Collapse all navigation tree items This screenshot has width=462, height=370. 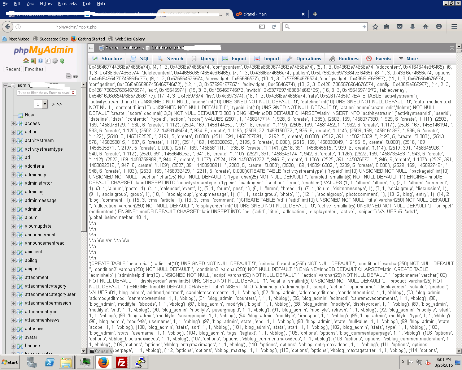pyautogui.click(x=69, y=76)
